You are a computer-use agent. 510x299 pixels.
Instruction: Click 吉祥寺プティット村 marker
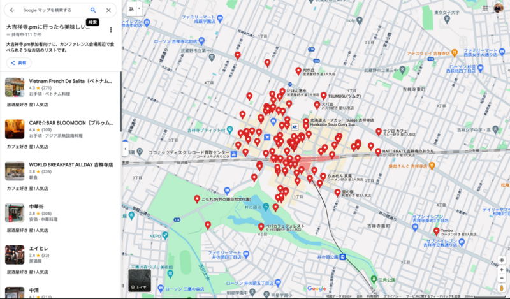[x=229, y=129]
